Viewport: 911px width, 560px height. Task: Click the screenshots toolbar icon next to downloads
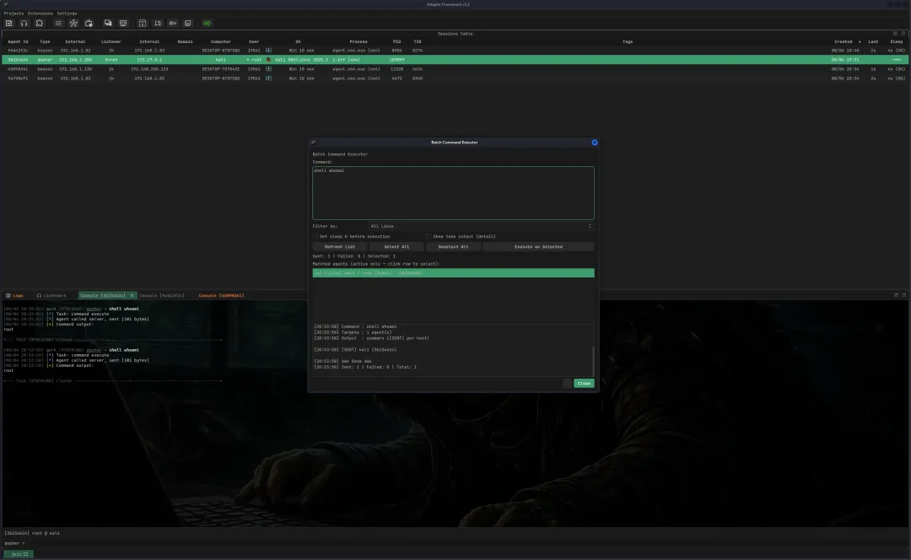coord(158,24)
